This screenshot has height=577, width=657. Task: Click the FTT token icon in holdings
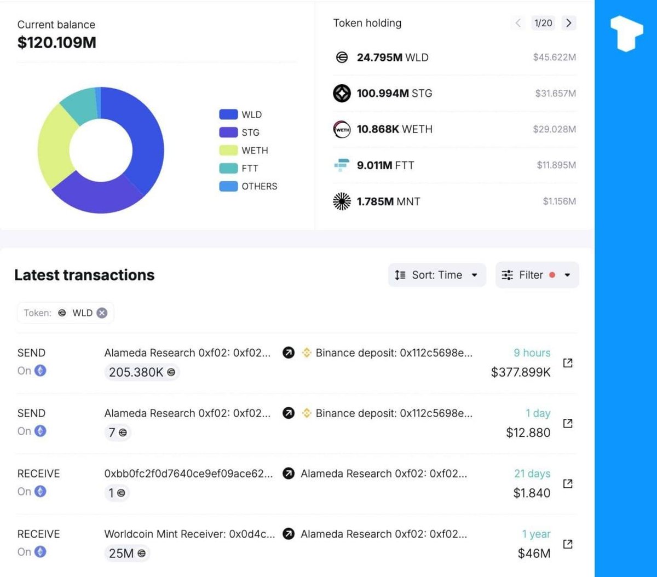(x=342, y=165)
